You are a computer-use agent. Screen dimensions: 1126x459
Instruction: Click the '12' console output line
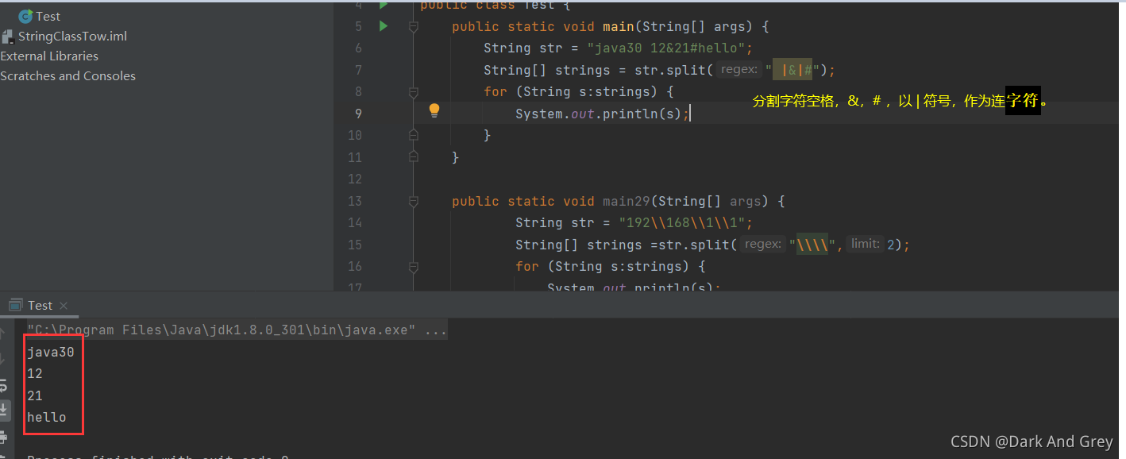[35, 373]
